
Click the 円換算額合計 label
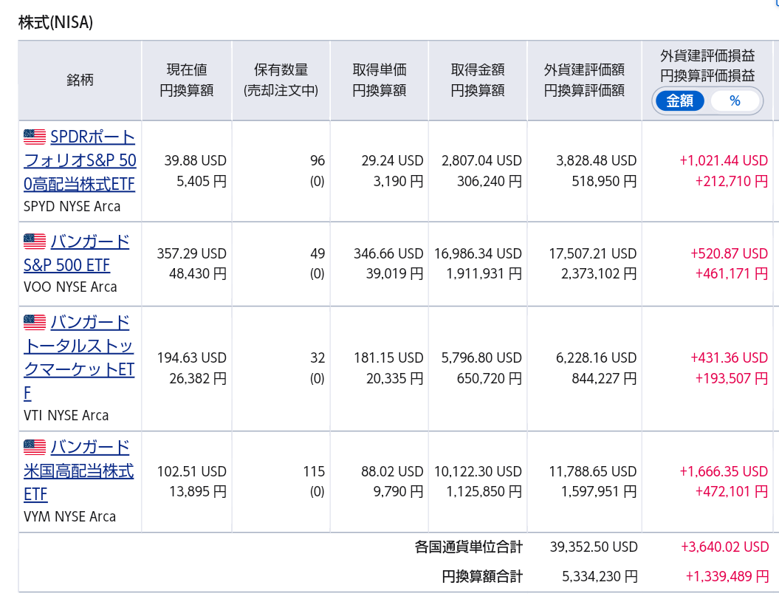[482, 577]
